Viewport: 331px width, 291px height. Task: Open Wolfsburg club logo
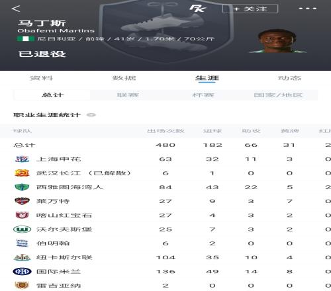pos(22,229)
